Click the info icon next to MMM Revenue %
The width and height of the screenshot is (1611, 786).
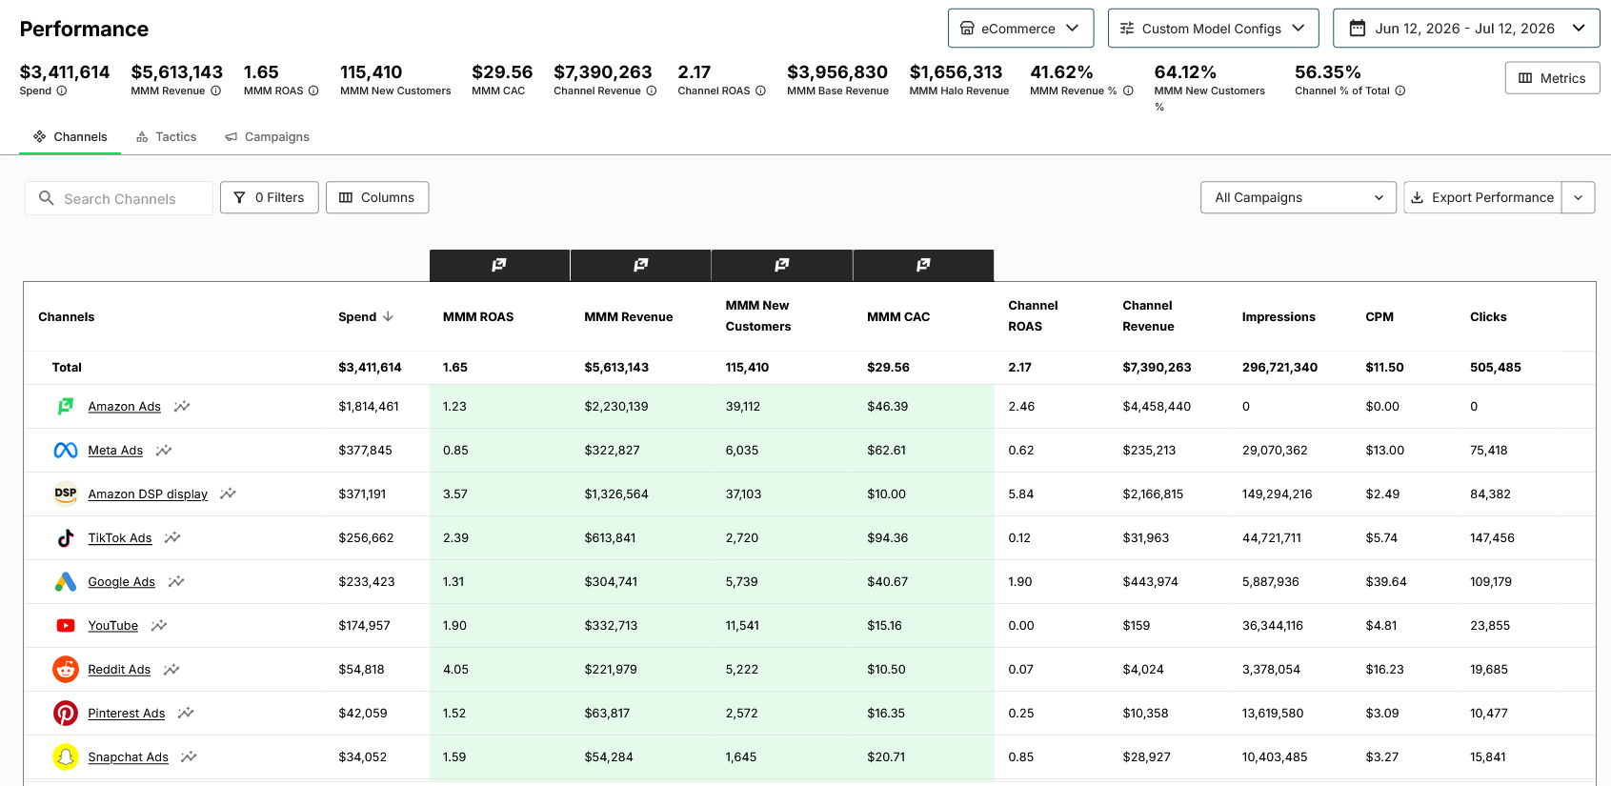[x=1128, y=91]
